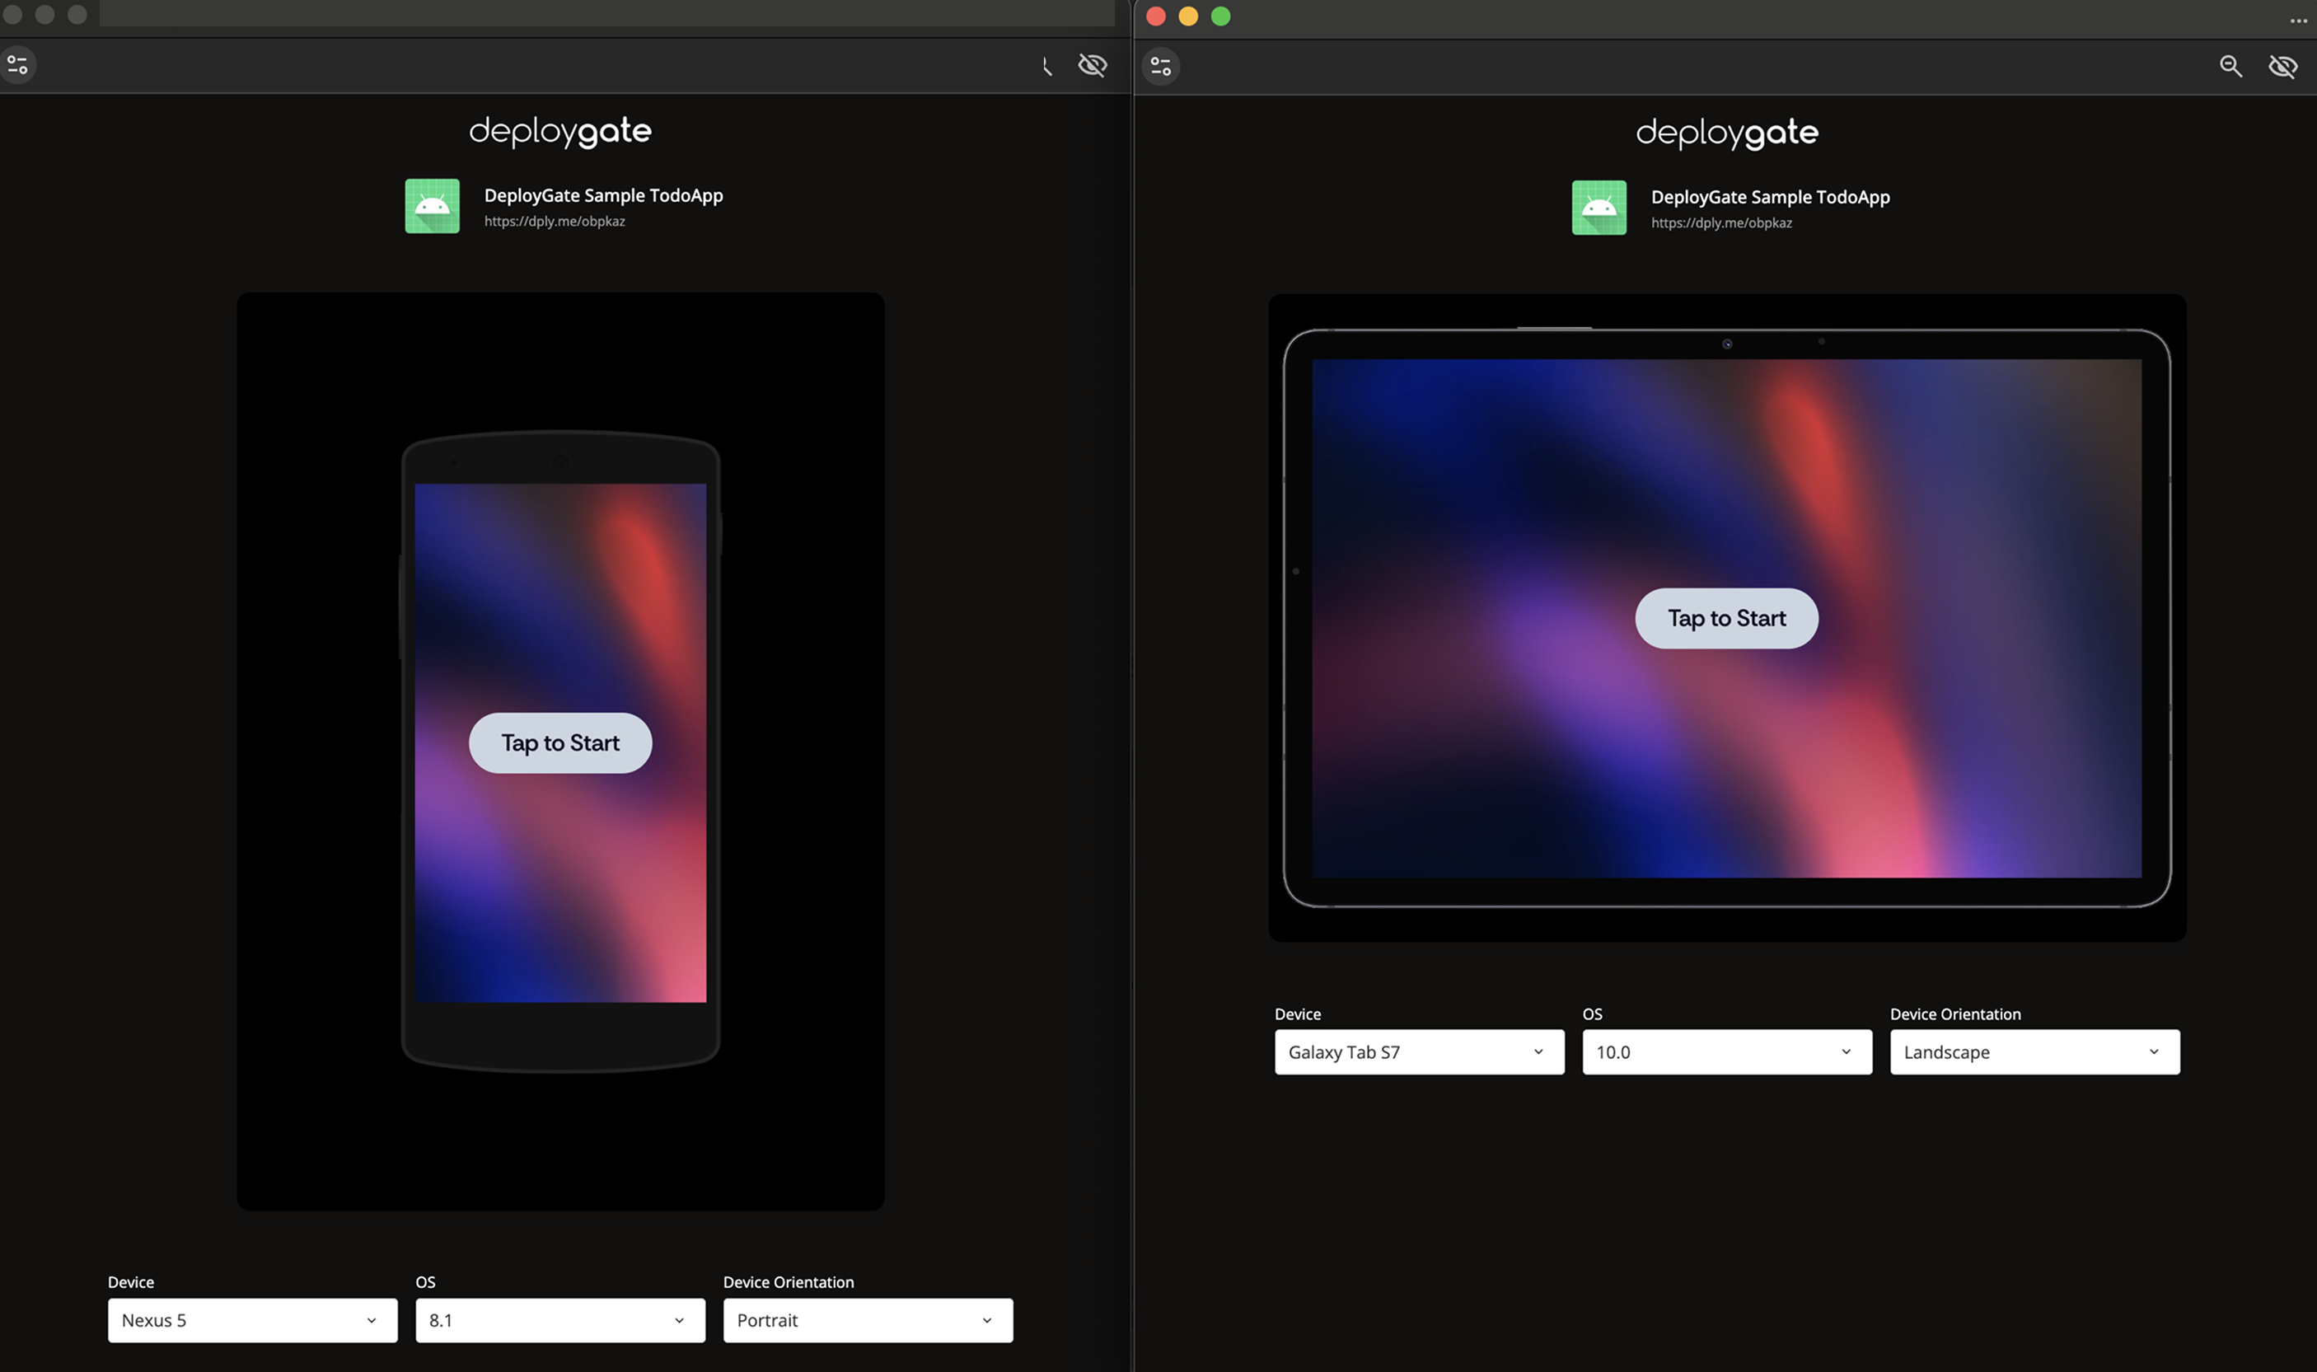Screen dimensions: 2317x1372
Task: Tap the phone's Tap to Start button
Action: [x=560, y=742]
